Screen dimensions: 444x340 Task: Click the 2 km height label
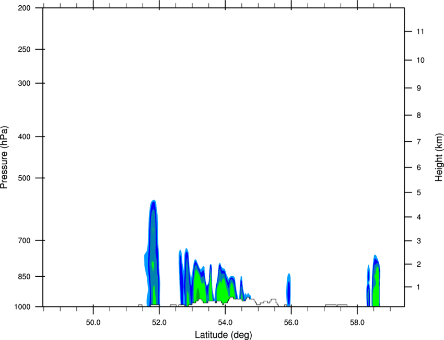click(x=419, y=264)
